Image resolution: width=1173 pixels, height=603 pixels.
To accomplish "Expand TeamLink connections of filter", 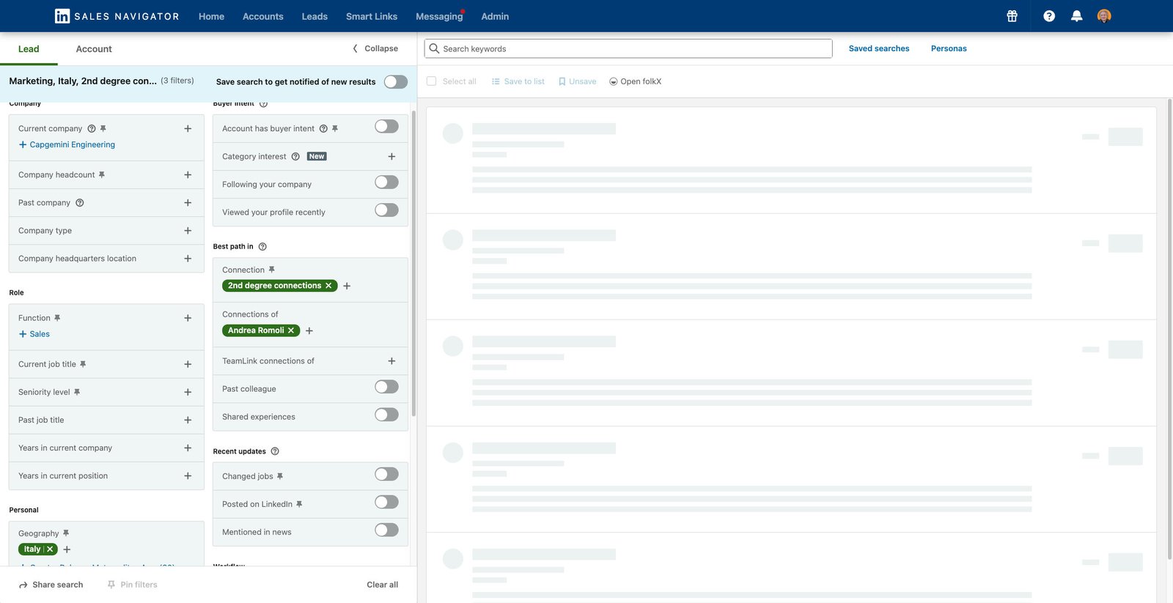I will pos(391,361).
